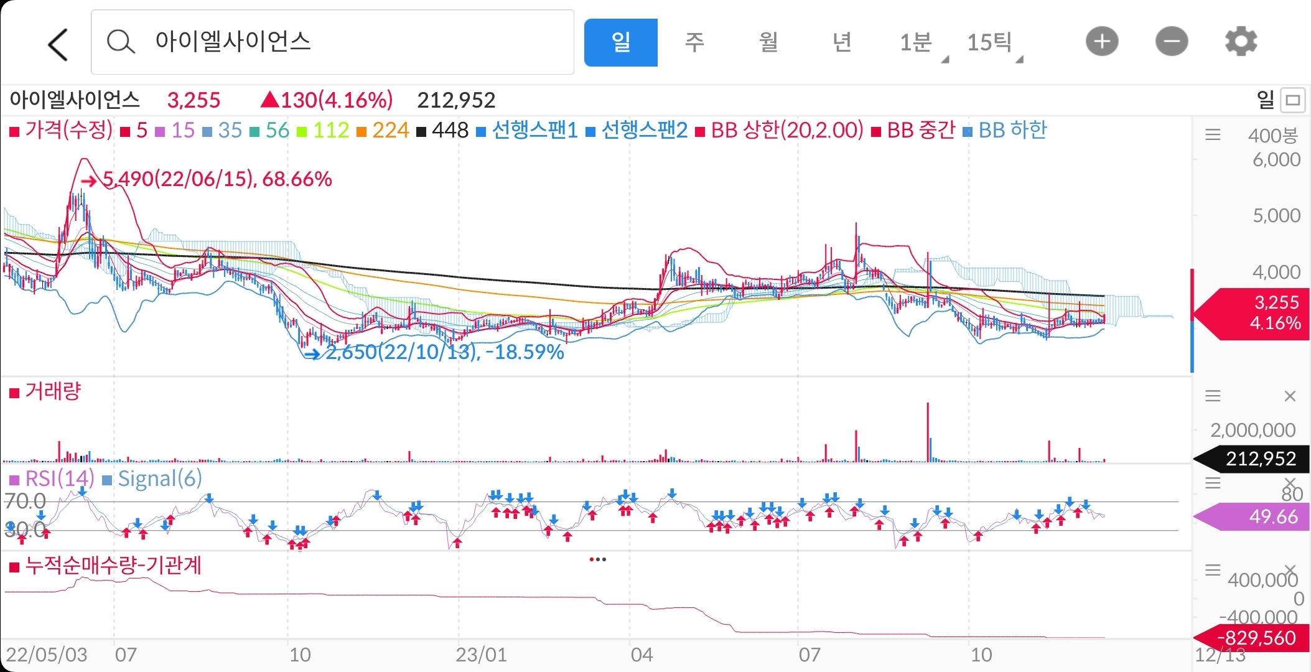Toggle the 5-day moving average legend
This screenshot has width=1311, height=672.
[x=134, y=130]
